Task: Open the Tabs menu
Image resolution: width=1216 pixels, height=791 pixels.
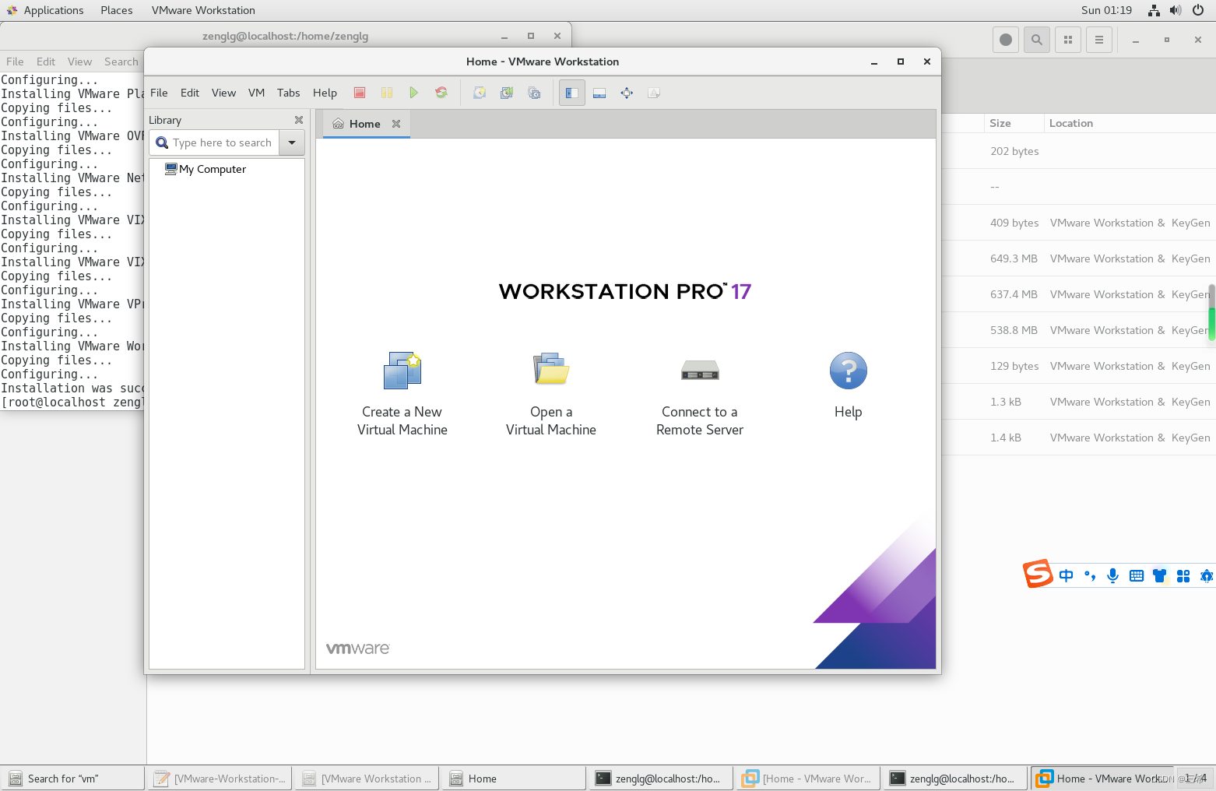Action: point(288,92)
